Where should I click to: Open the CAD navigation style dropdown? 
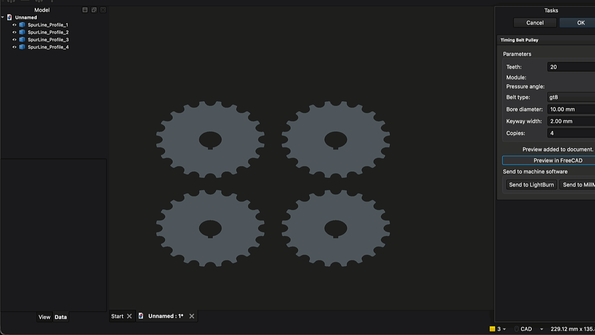tap(542, 329)
